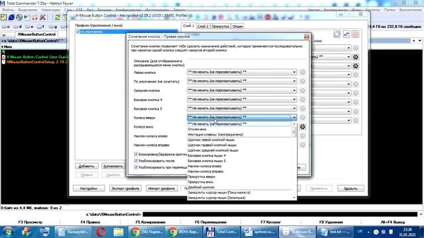This screenshot has height=238, width=424.
Task: Open settings gear for Левая кнопка
Action: tap(303, 72)
